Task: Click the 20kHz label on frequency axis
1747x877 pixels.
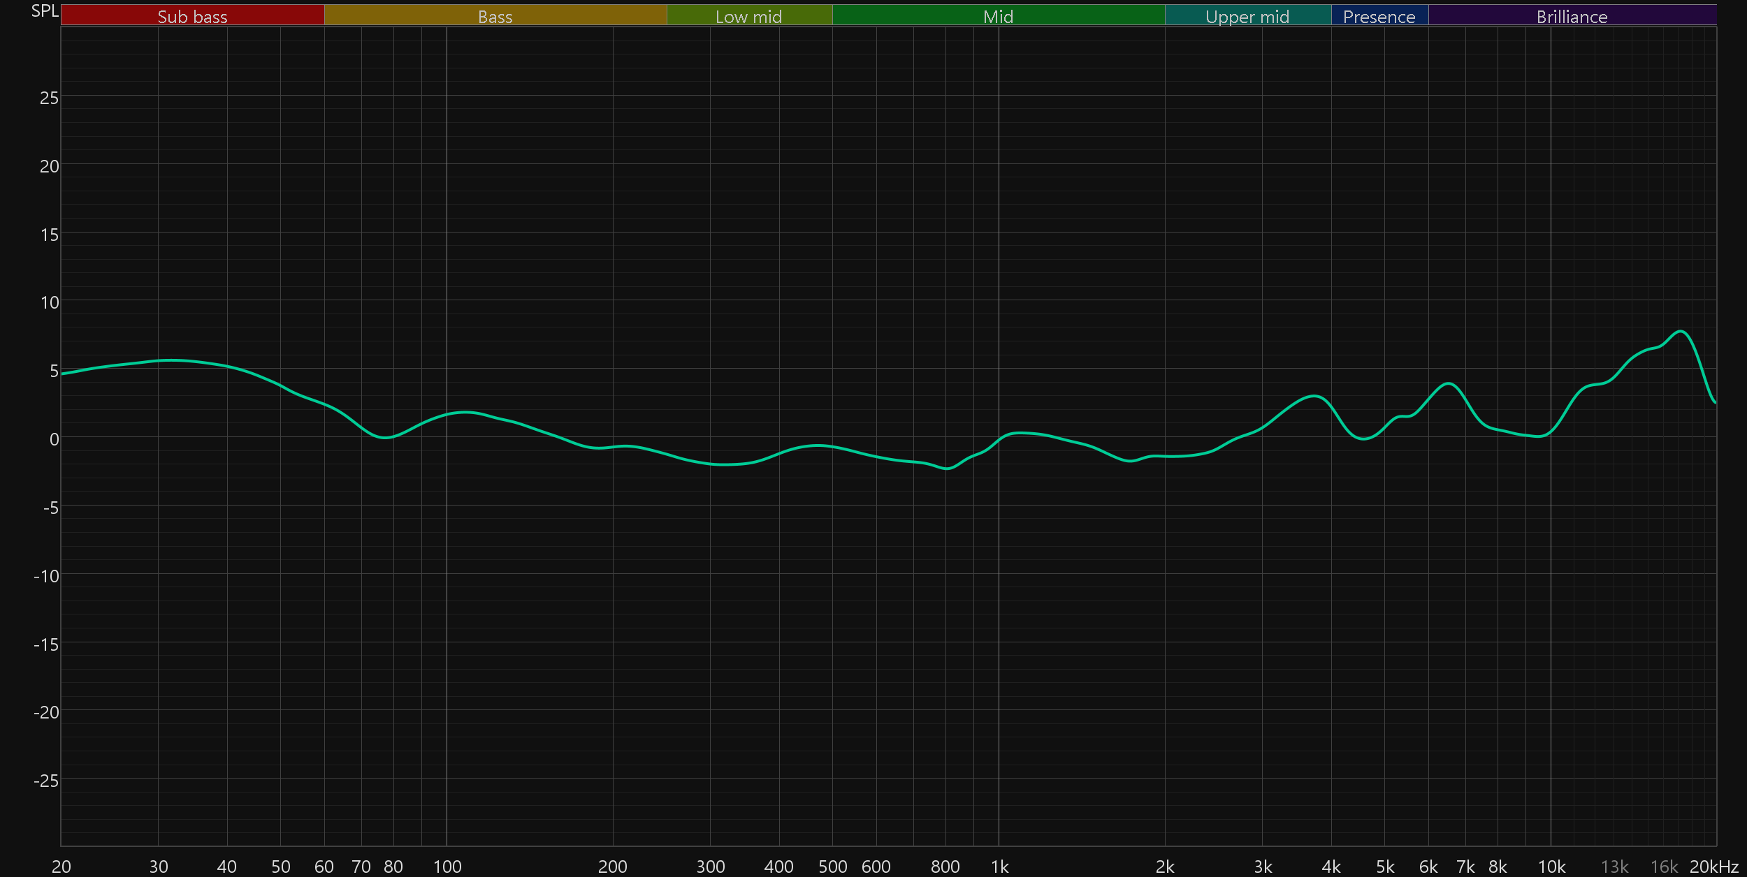Action: click(1713, 867)
